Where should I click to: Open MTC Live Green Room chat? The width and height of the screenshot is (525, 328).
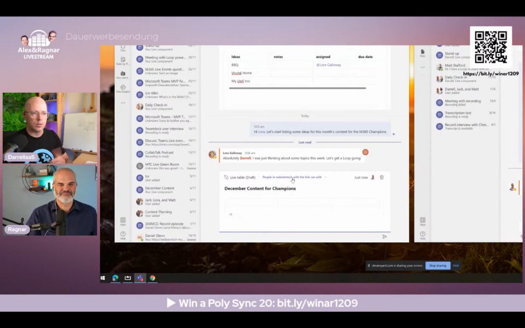coord(167,166)
